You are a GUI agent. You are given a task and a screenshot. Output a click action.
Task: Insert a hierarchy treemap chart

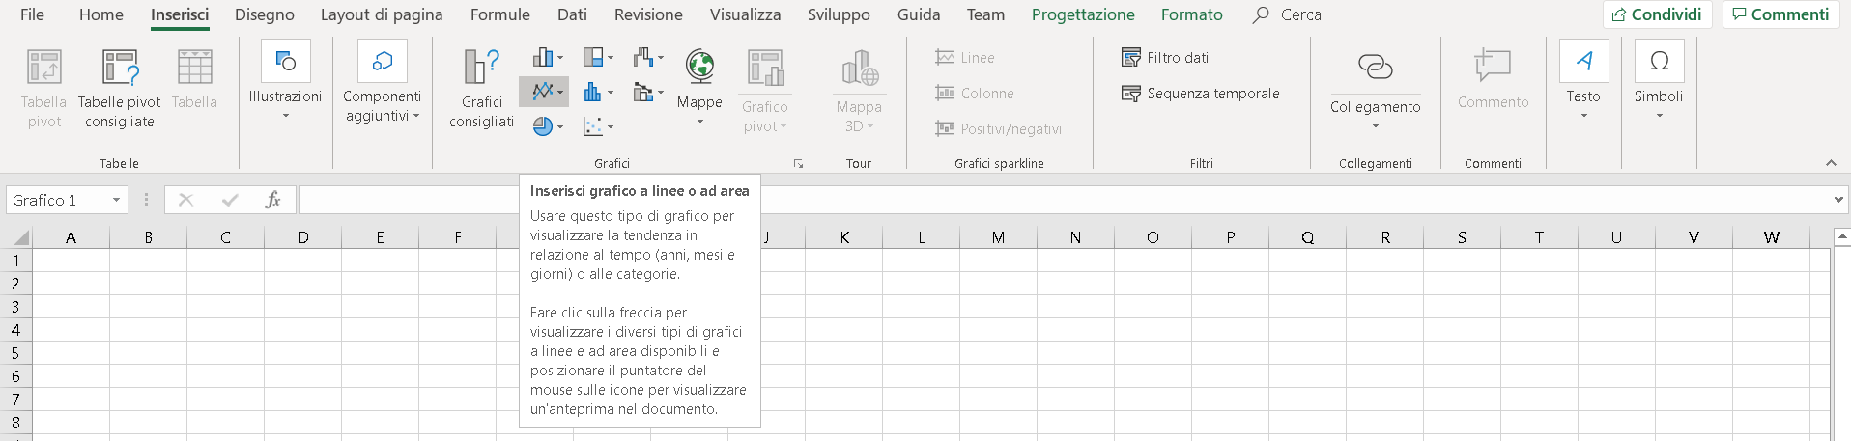(x=598, y=57)
